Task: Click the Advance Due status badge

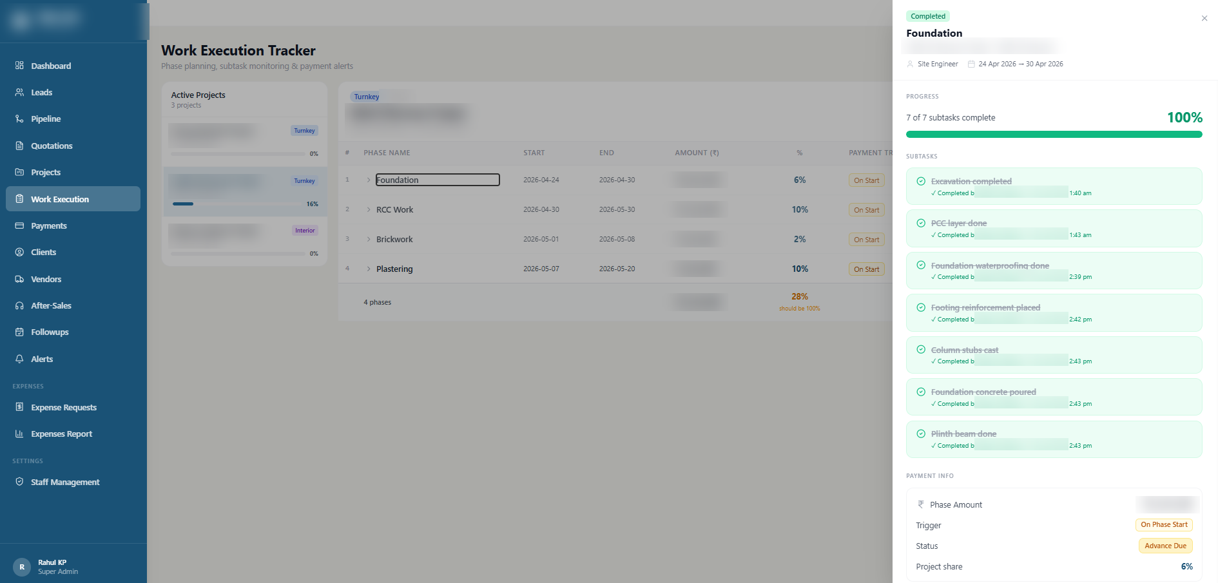Action: click(1165, 546)
